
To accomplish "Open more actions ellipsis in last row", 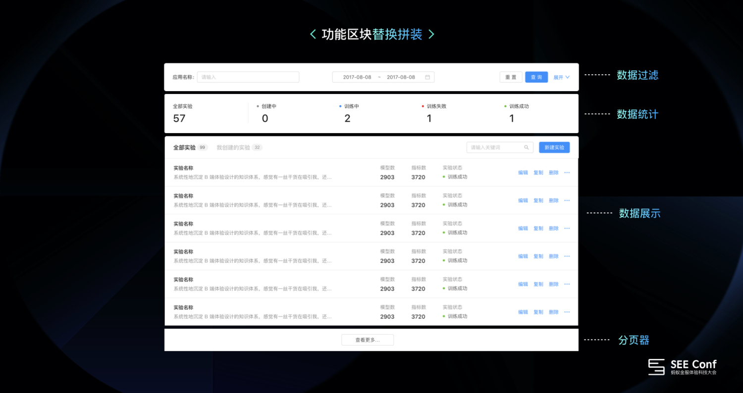I will (x=567, y=312).
